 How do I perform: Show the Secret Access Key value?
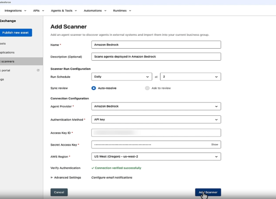[x=214, y=144]
